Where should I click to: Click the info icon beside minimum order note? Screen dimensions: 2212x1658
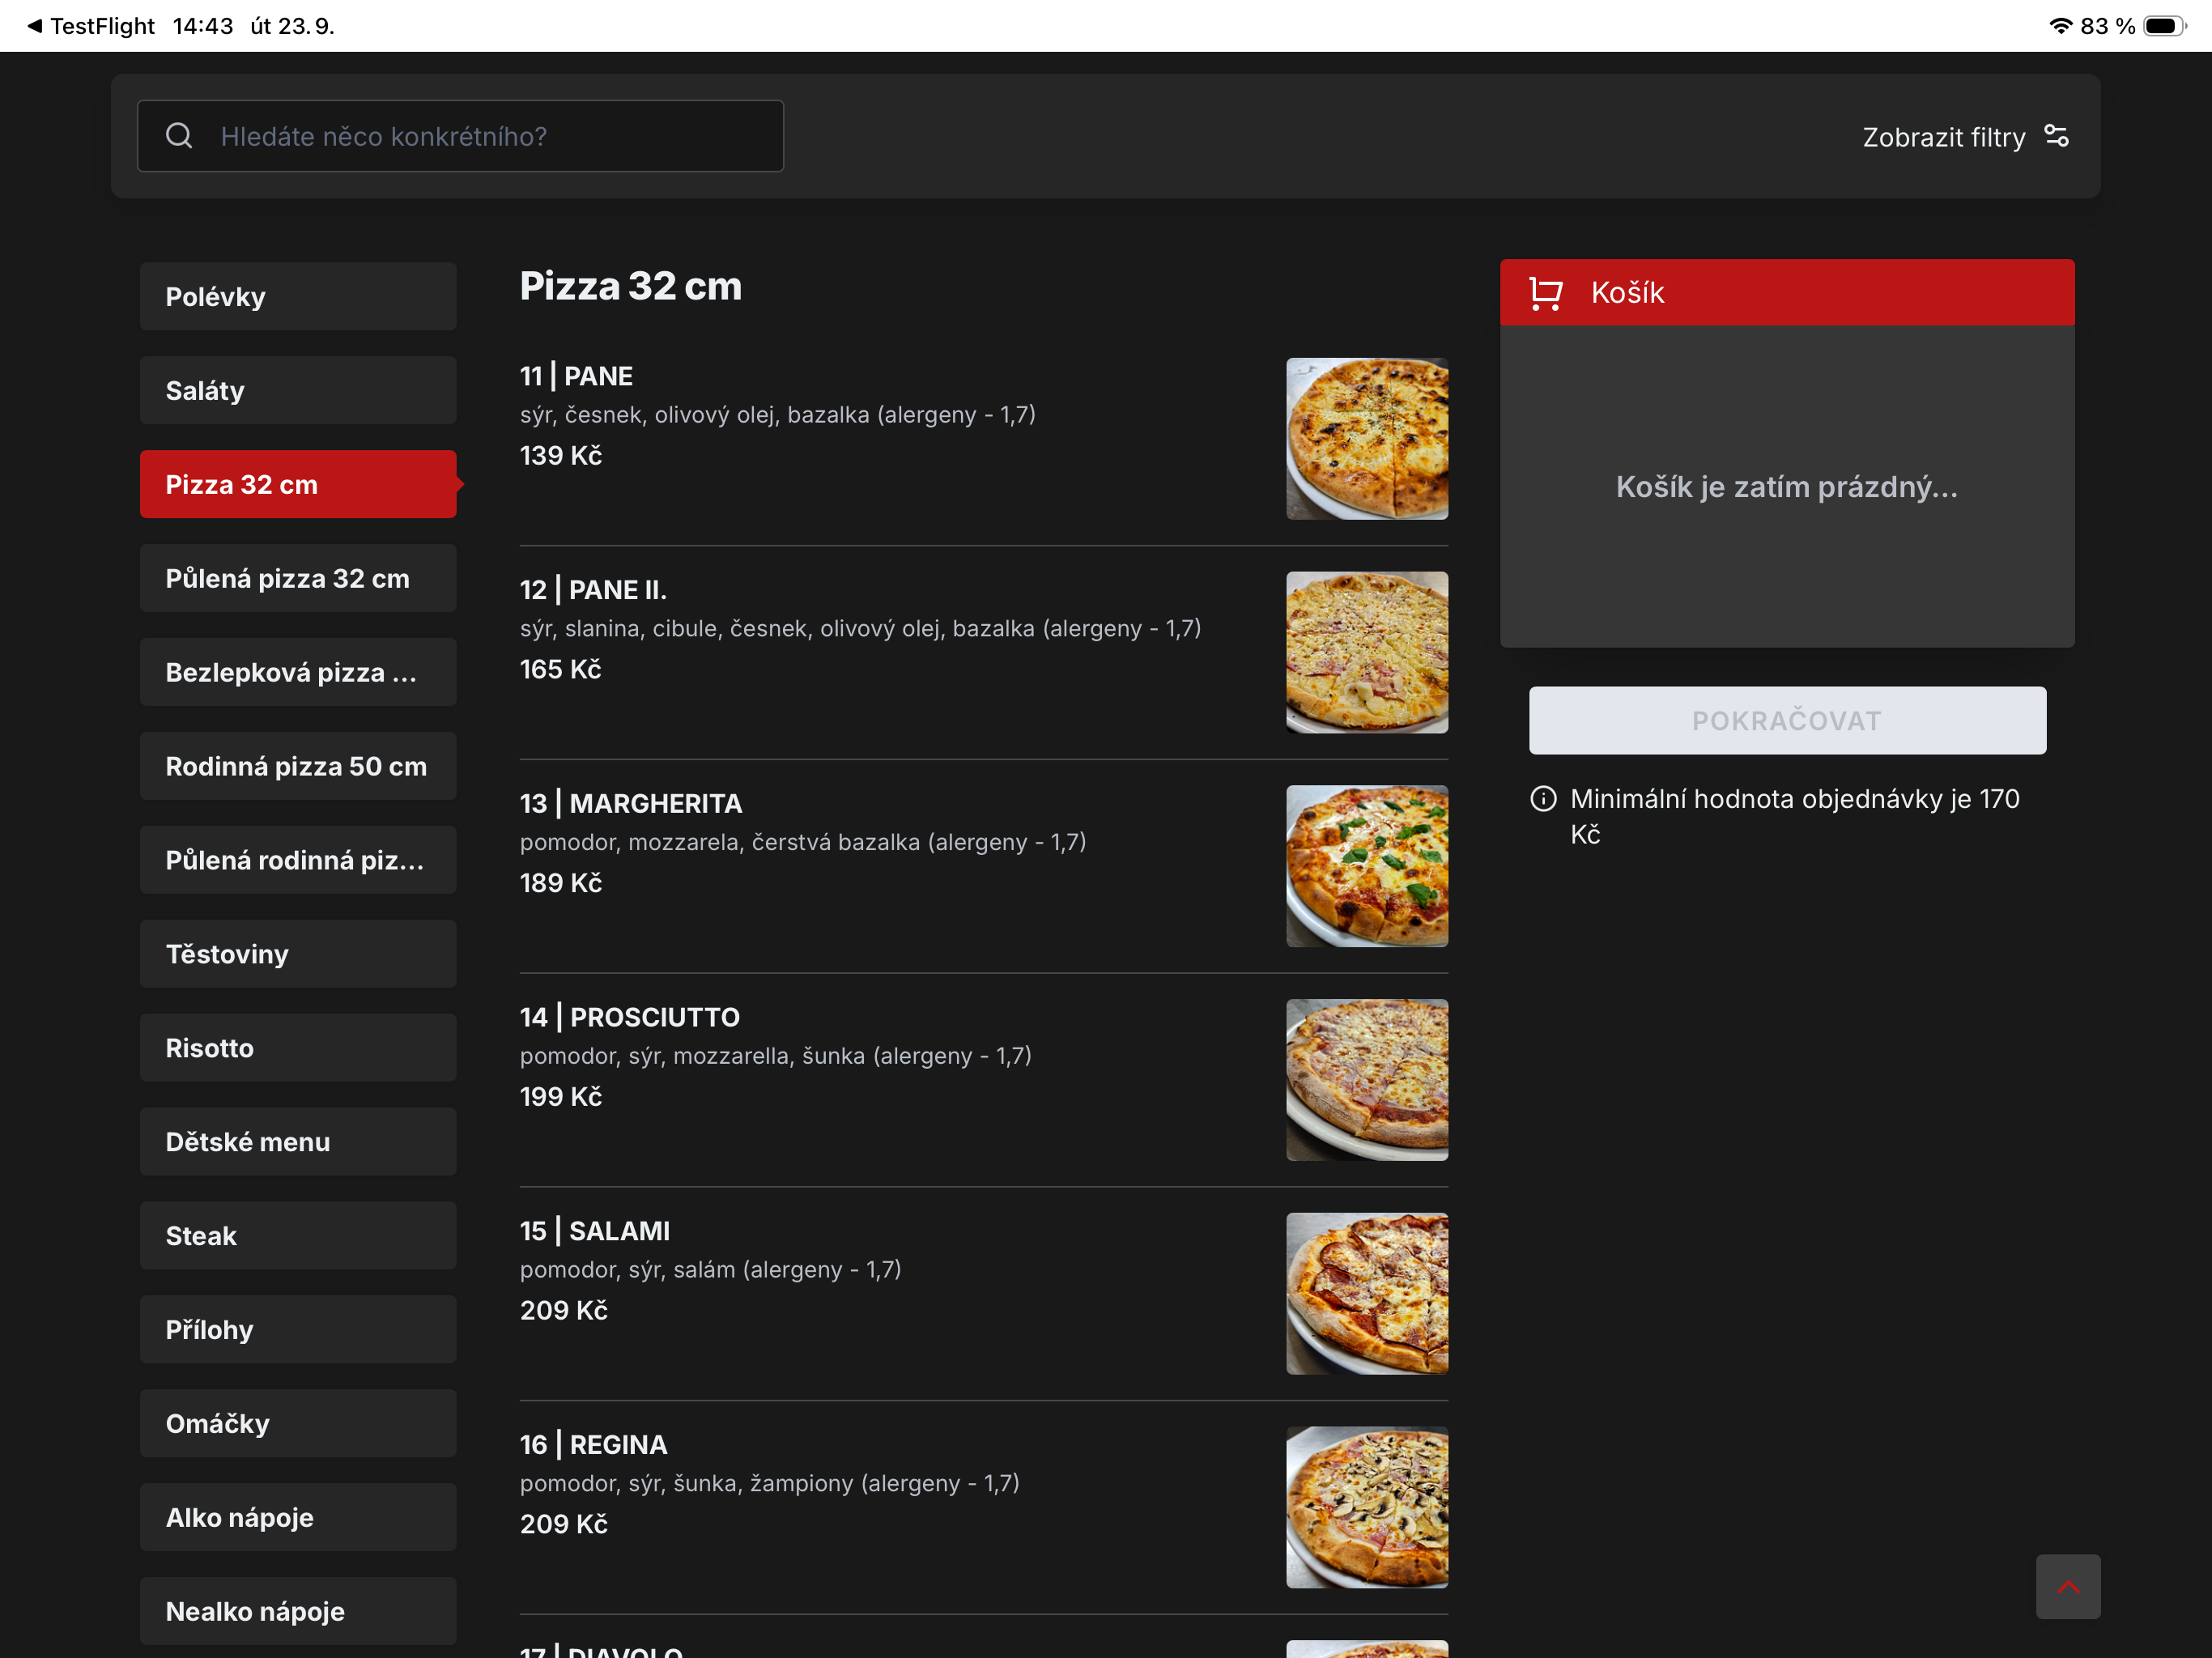click(x=1543, y=799)
